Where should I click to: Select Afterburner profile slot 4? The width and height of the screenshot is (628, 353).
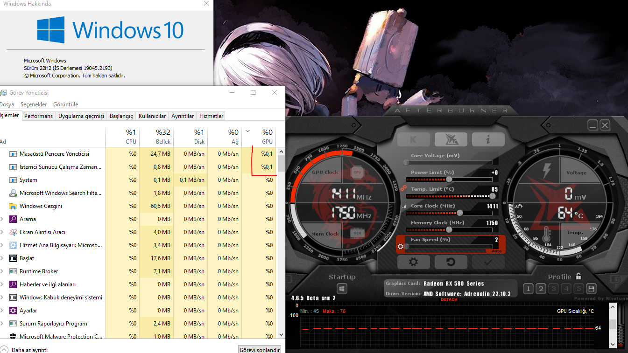pyautogui.click(x=566, y=289)
